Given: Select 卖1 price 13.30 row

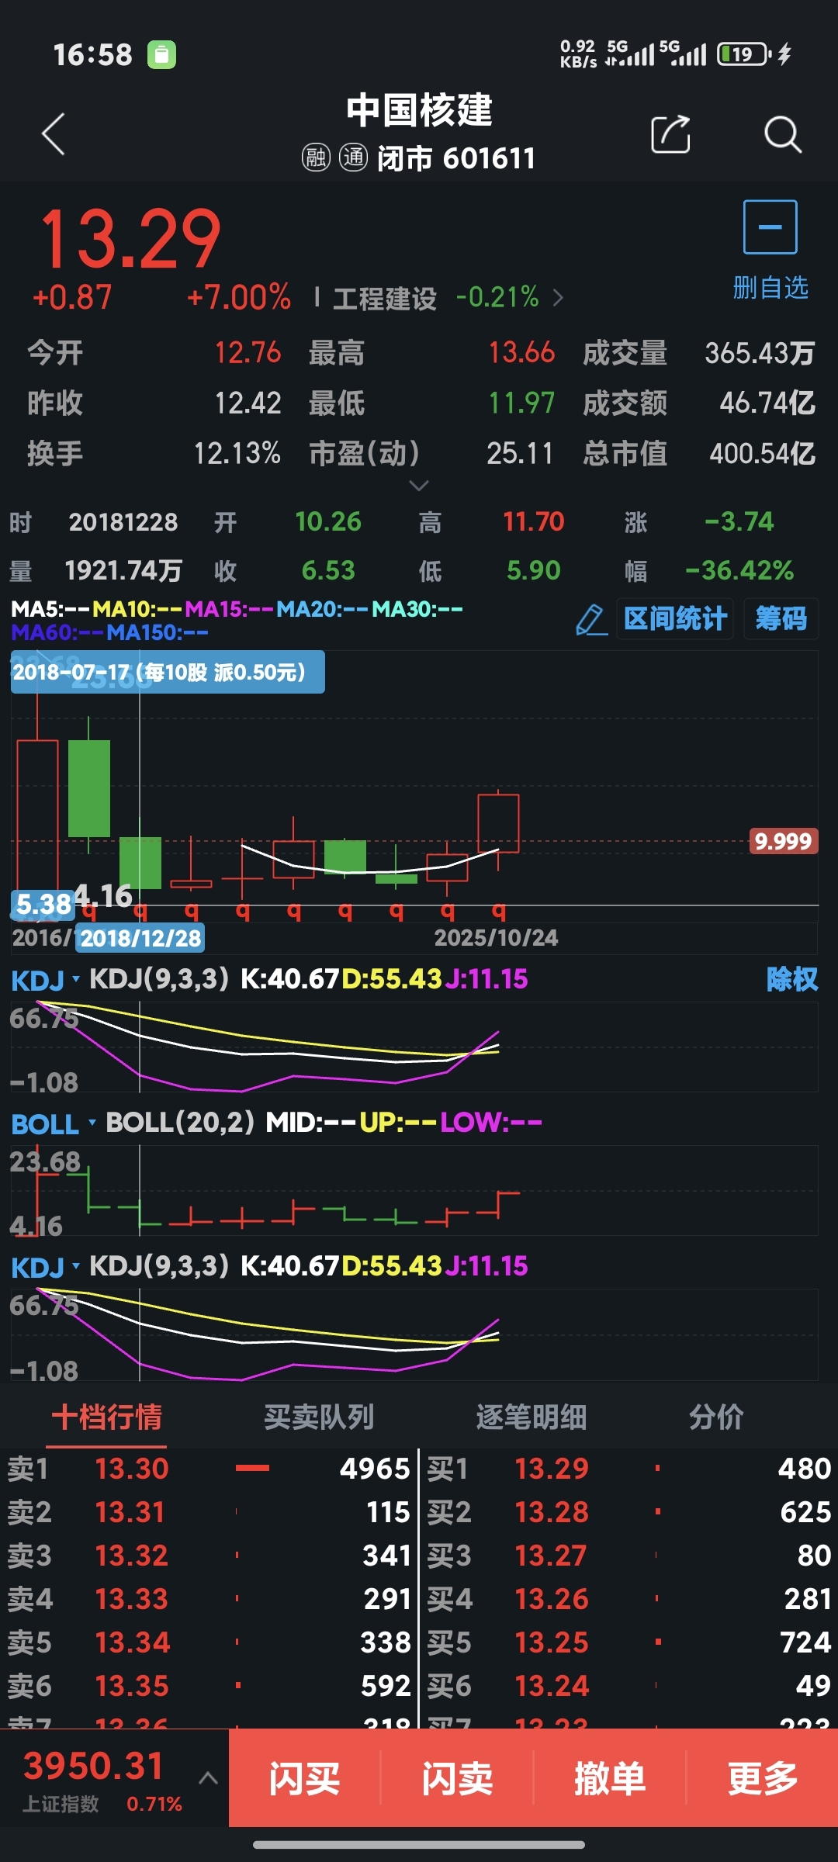Looking at the screenshot, I should point(208,1469).
